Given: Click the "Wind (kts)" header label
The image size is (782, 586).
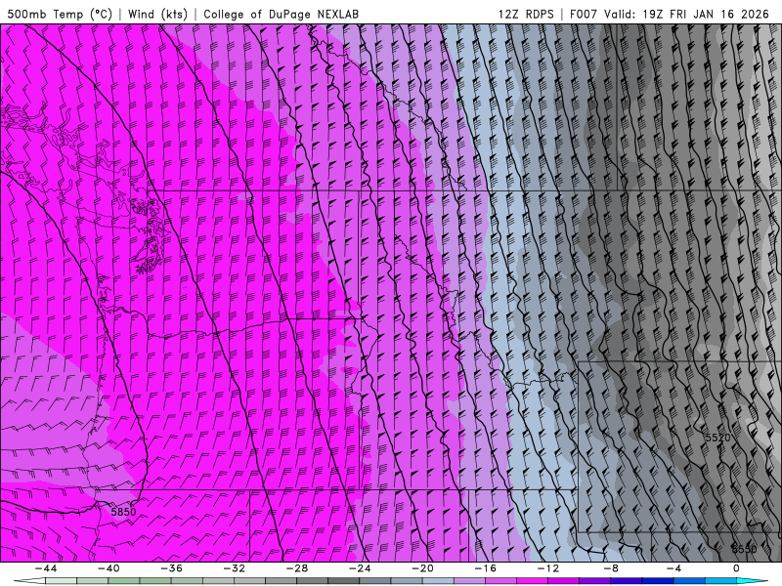Looking at the screenshot, I should [157, 14].
